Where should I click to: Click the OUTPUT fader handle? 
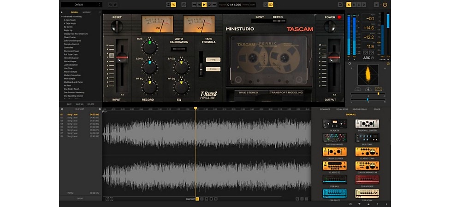(x=334, y=57)
